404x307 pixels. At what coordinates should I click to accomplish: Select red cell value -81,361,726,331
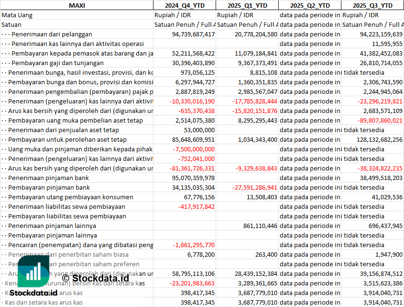[192, 168]
